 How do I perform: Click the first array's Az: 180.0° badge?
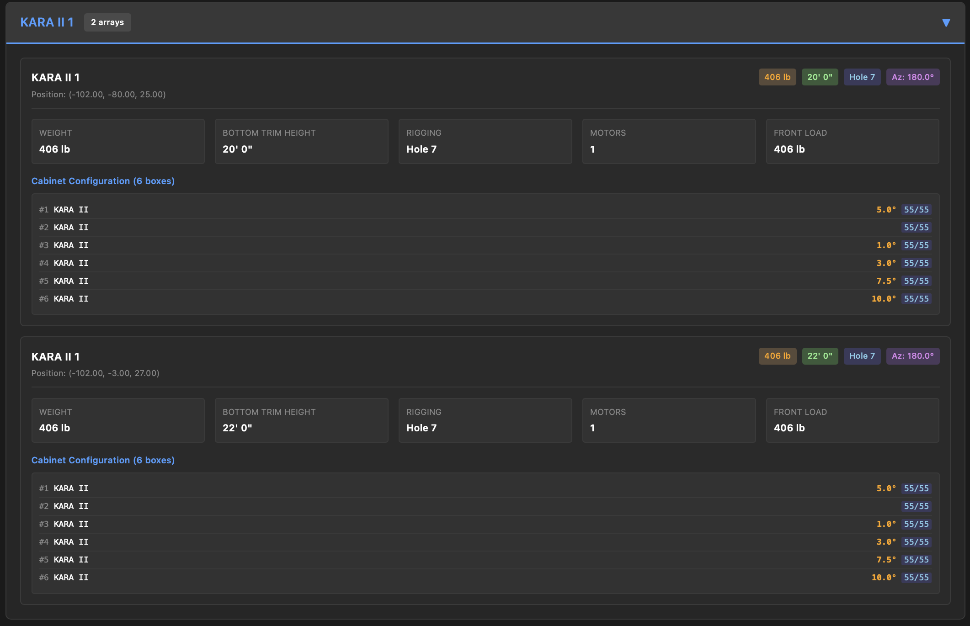coord(912,77)
